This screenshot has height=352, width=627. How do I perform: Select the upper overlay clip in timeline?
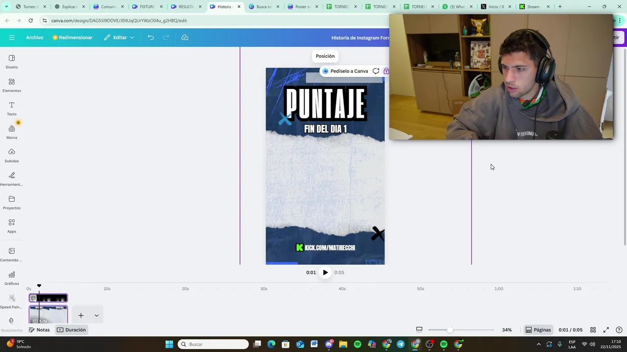coord(48,298)
